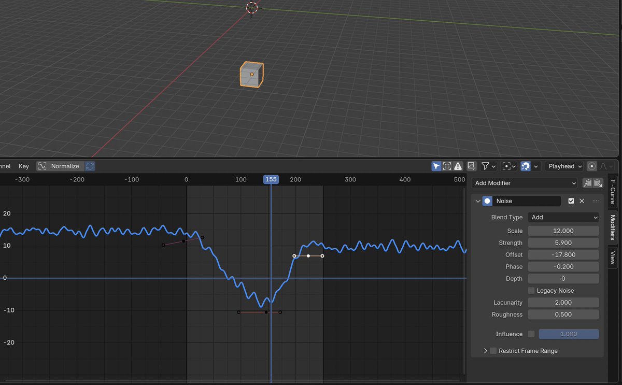
Task: Uncheck the Noise modifier mute checkbox
Action: (571, 201)
